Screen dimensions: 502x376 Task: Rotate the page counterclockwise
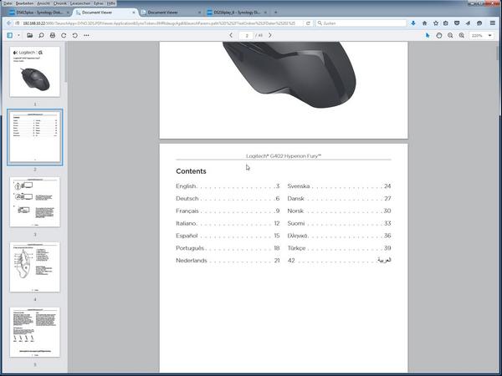(75, 35)
